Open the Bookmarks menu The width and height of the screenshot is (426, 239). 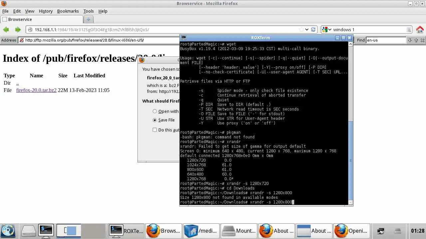coord(68,11)
